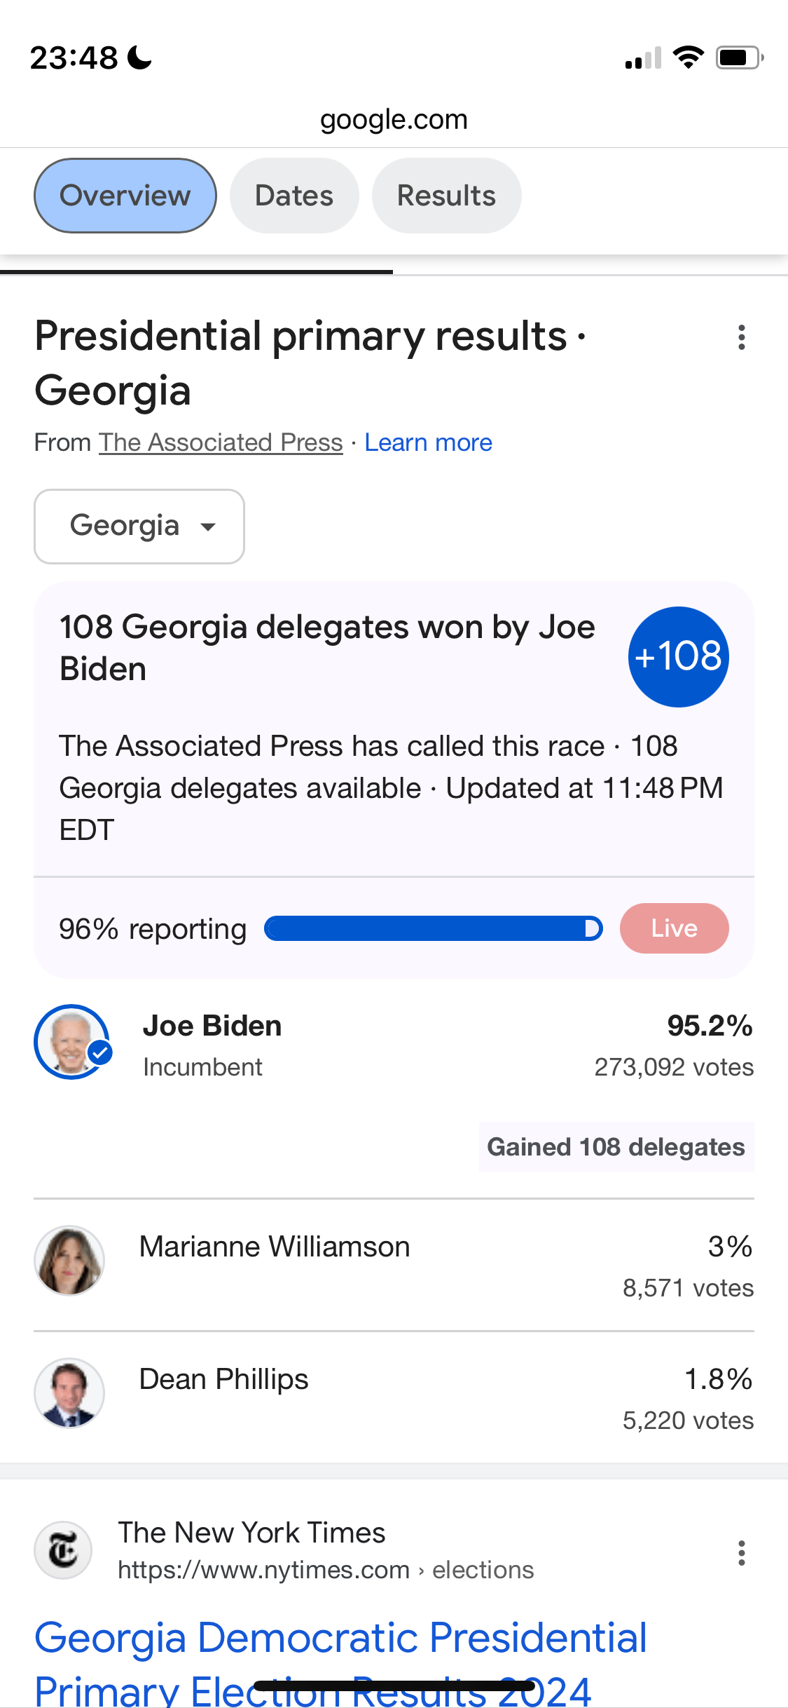
Task: Click the Learn more link
Action: (x=428, y=442)
